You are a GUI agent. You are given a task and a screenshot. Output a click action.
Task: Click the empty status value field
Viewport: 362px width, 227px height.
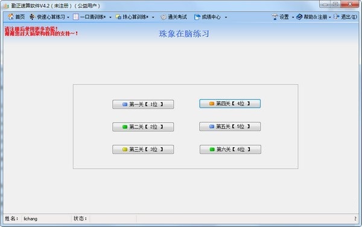click(x=113, y=219)
